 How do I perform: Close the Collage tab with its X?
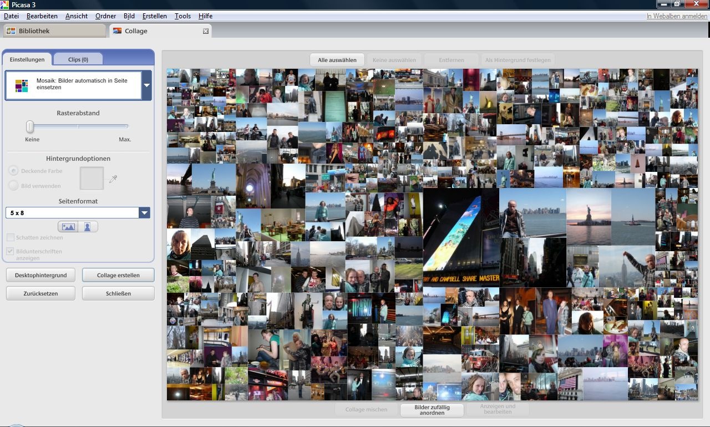[206, 31]
